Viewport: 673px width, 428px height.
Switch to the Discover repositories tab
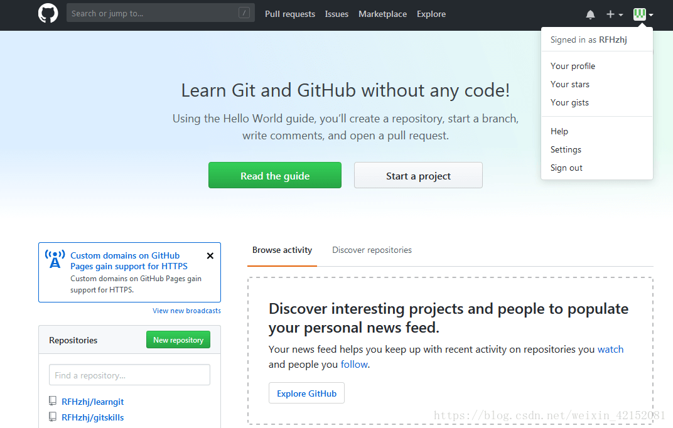(x=372, y=250)
